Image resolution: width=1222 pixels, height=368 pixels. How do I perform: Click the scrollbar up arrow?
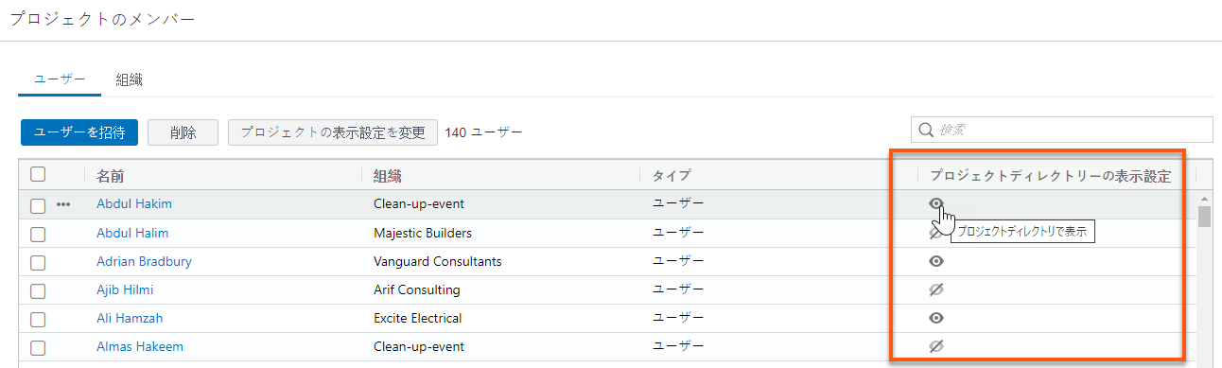coord(1204,199)
